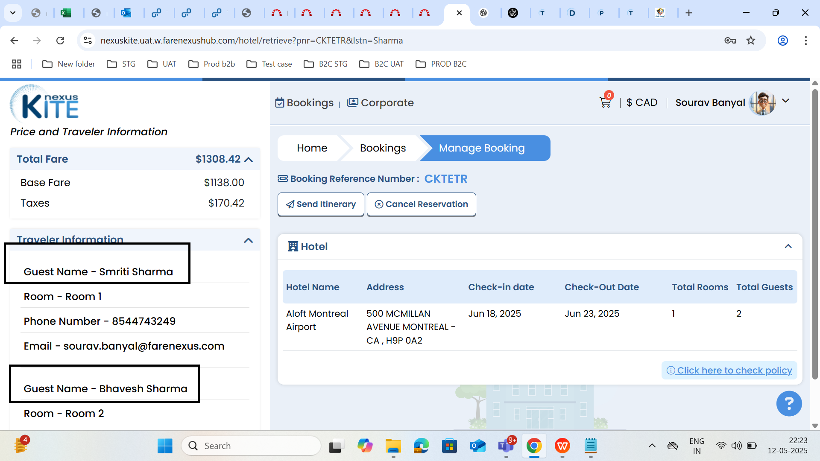Image resolution: width=820 pixels, height=461 pixels.
Task: Open Notepad from the taskbar
Action: click(x=591, y=446)
